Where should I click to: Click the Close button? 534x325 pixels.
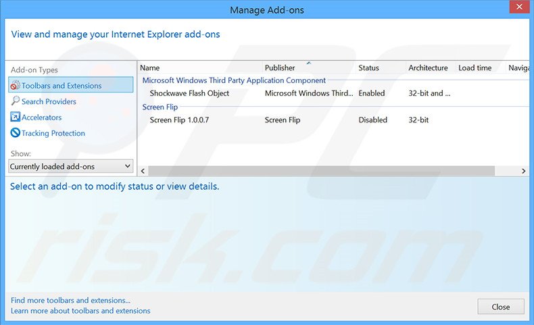[x=501, y=307]
